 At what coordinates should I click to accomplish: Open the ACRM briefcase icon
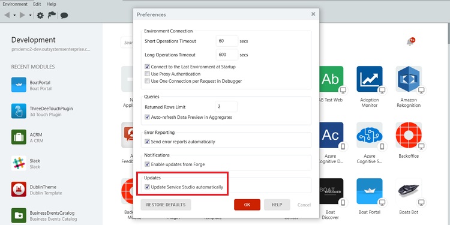(x=19, y=137)
